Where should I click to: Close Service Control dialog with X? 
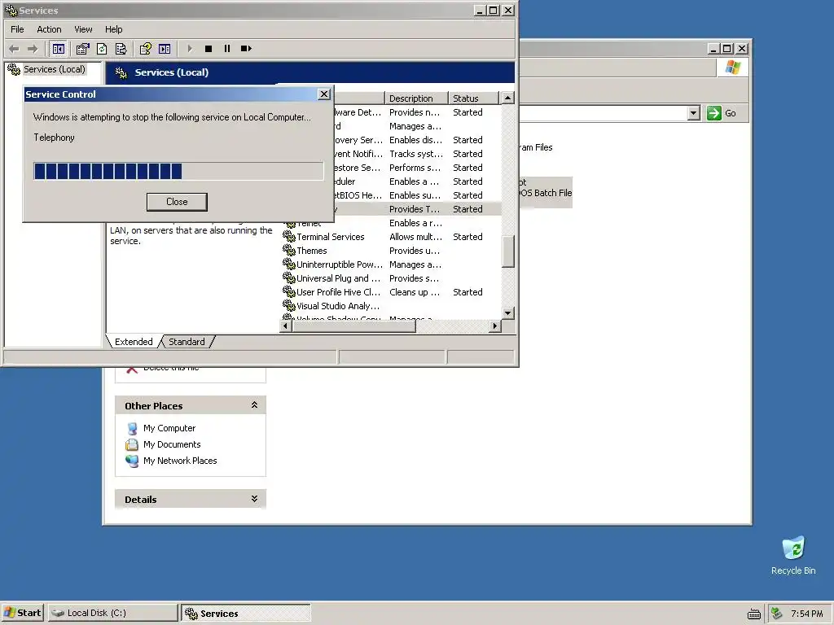tap(324, 94)
